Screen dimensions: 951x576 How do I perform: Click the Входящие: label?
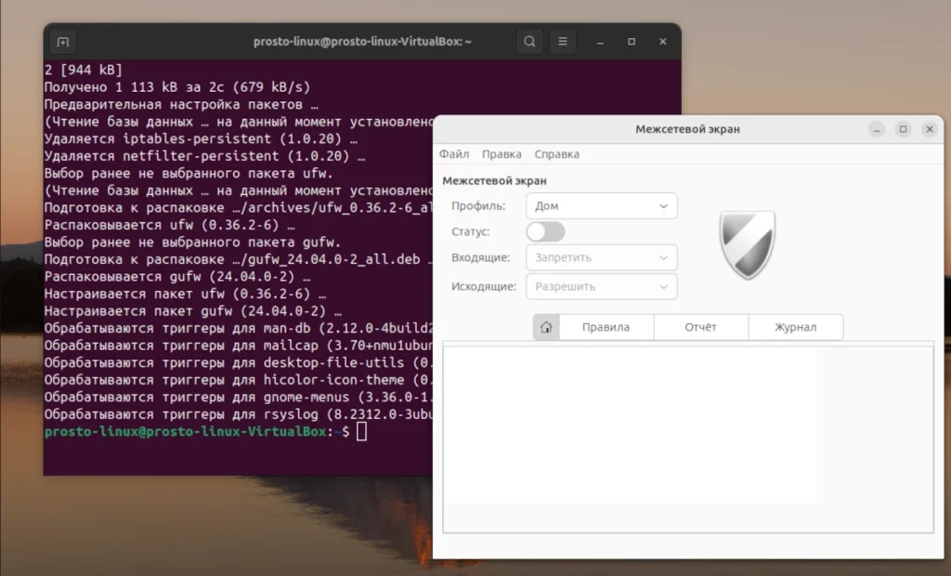coord(481,257)
